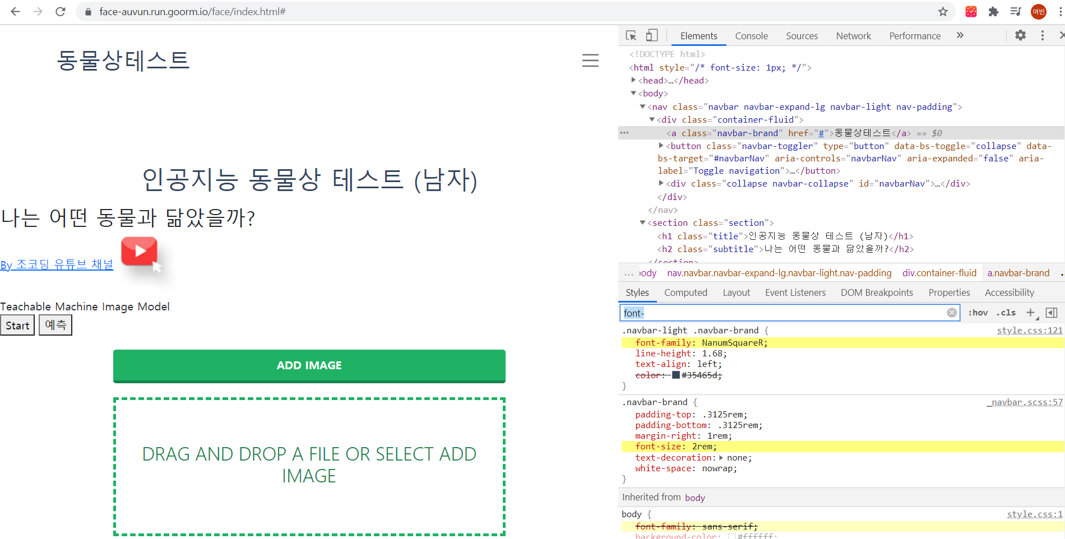Open the Sources tab
This screenshot has width=1065, height=539.
tap(802, 36)
